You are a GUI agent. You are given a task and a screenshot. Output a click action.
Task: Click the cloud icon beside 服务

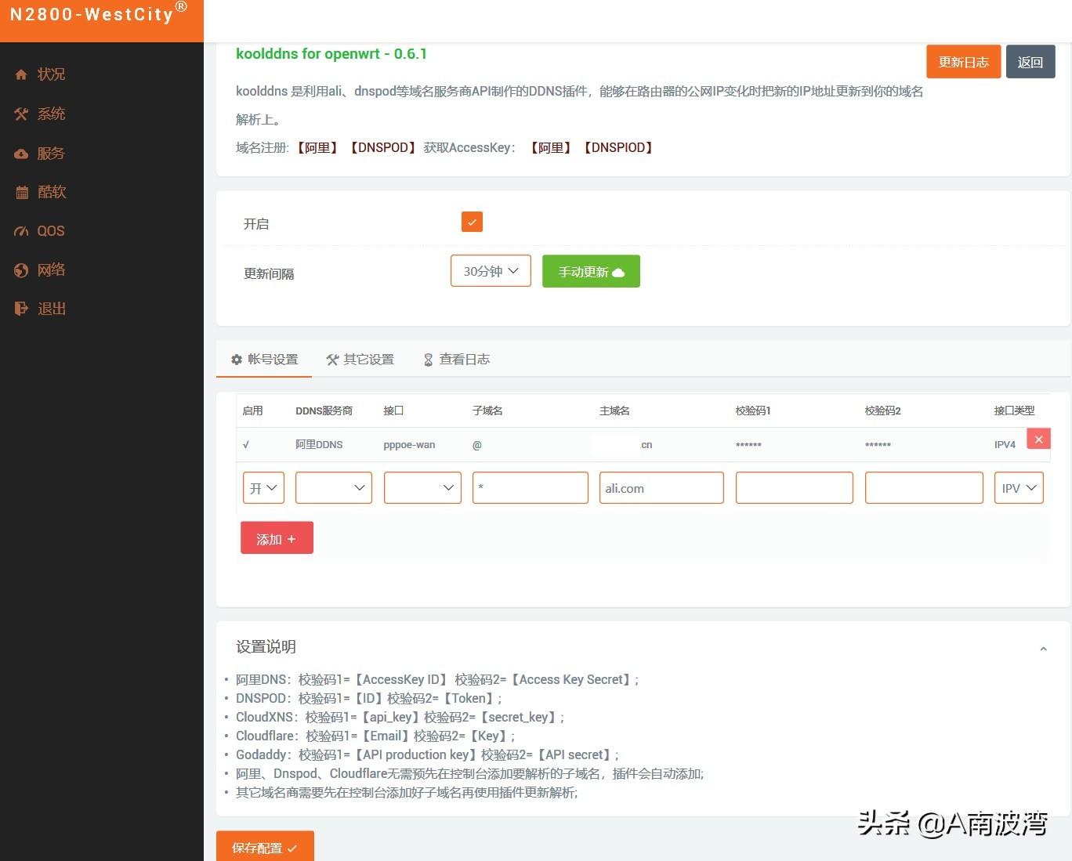click(21, 154)
